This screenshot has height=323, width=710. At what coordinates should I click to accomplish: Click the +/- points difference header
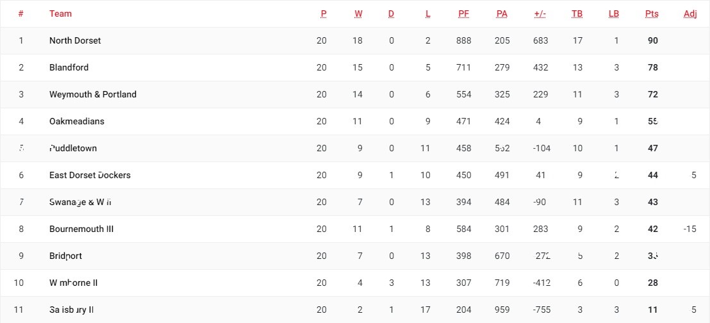point(540,13)
